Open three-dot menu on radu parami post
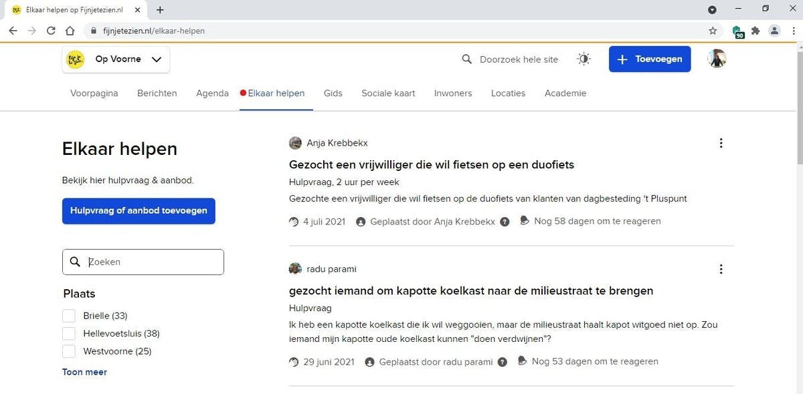Viewport: 803px width, 394px height. point(721,269)
